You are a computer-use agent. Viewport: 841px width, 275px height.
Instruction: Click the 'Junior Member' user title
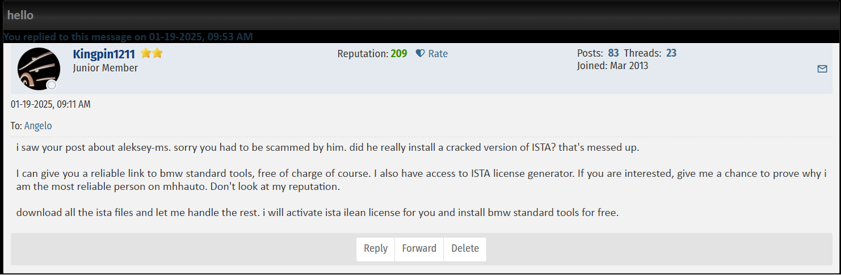(x=106, y=68)
